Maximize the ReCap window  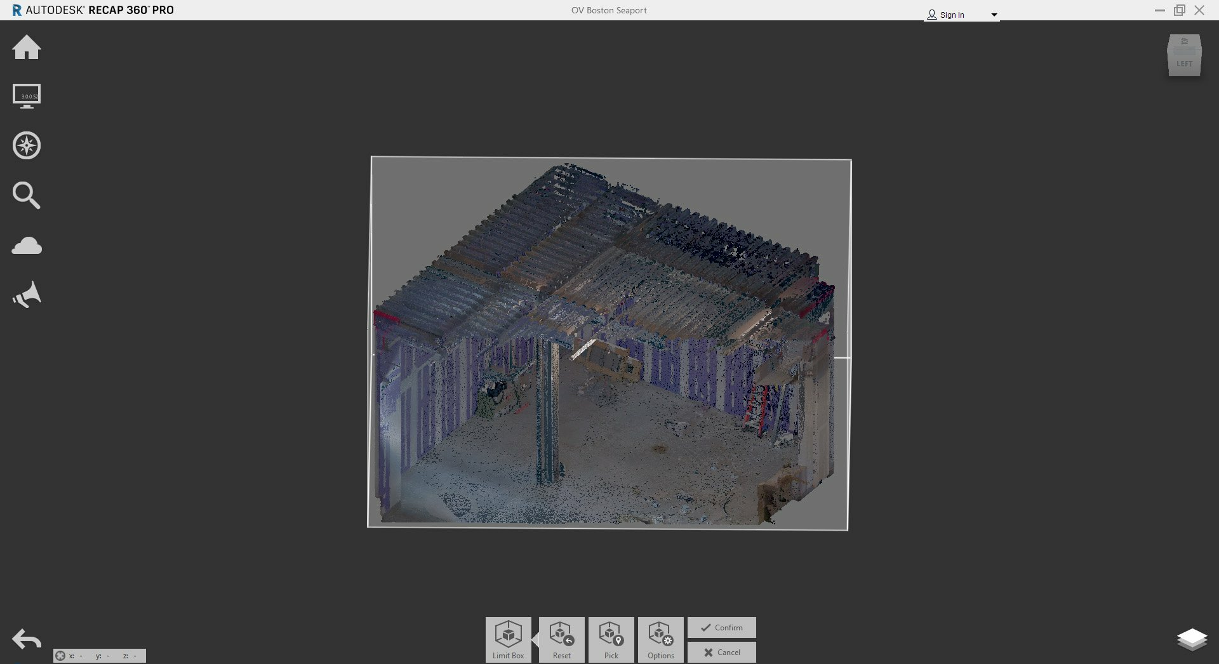coord(1180,10)
